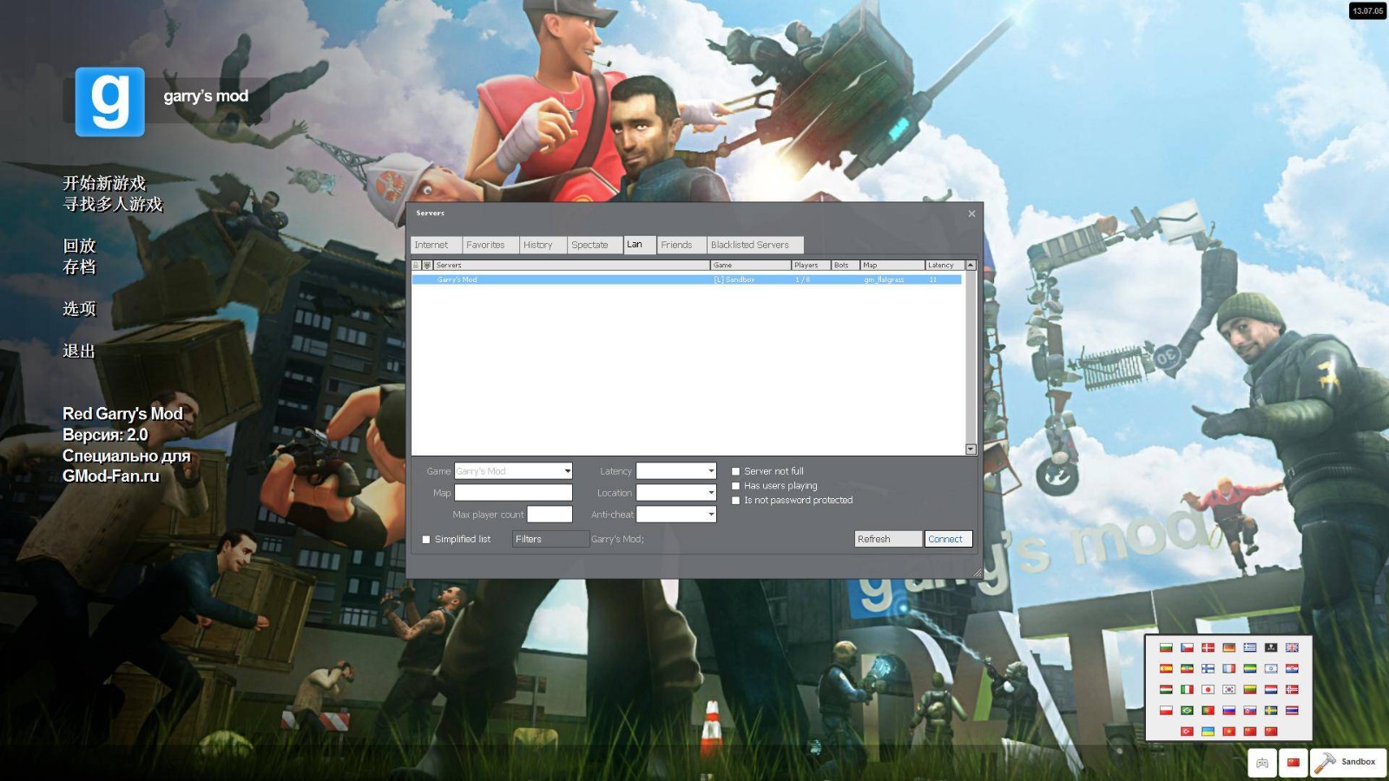Open the Favorites tab
This screenshot has width=1389, height=781.
point(490,246)
